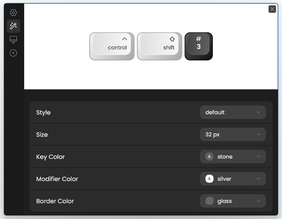This screenshot has height=219, width=282.
Task: Click the shift key preview
Action: (x=160, y=46)
